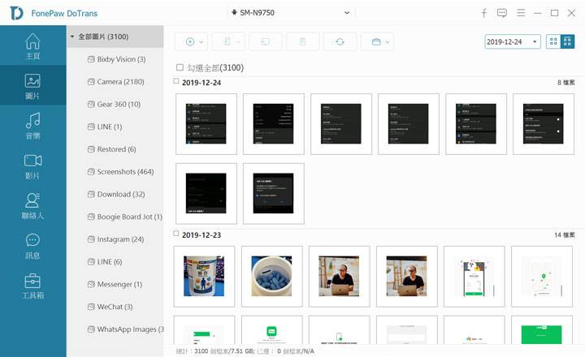Open the 2019-12-24 date filter dropdown
Image resolution: width=585 pixels, height=357 pixels.
click(513, 41)
